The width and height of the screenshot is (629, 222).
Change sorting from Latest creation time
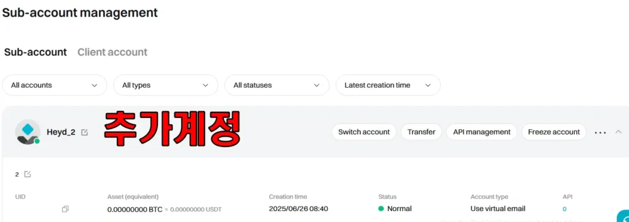[388, 85]
